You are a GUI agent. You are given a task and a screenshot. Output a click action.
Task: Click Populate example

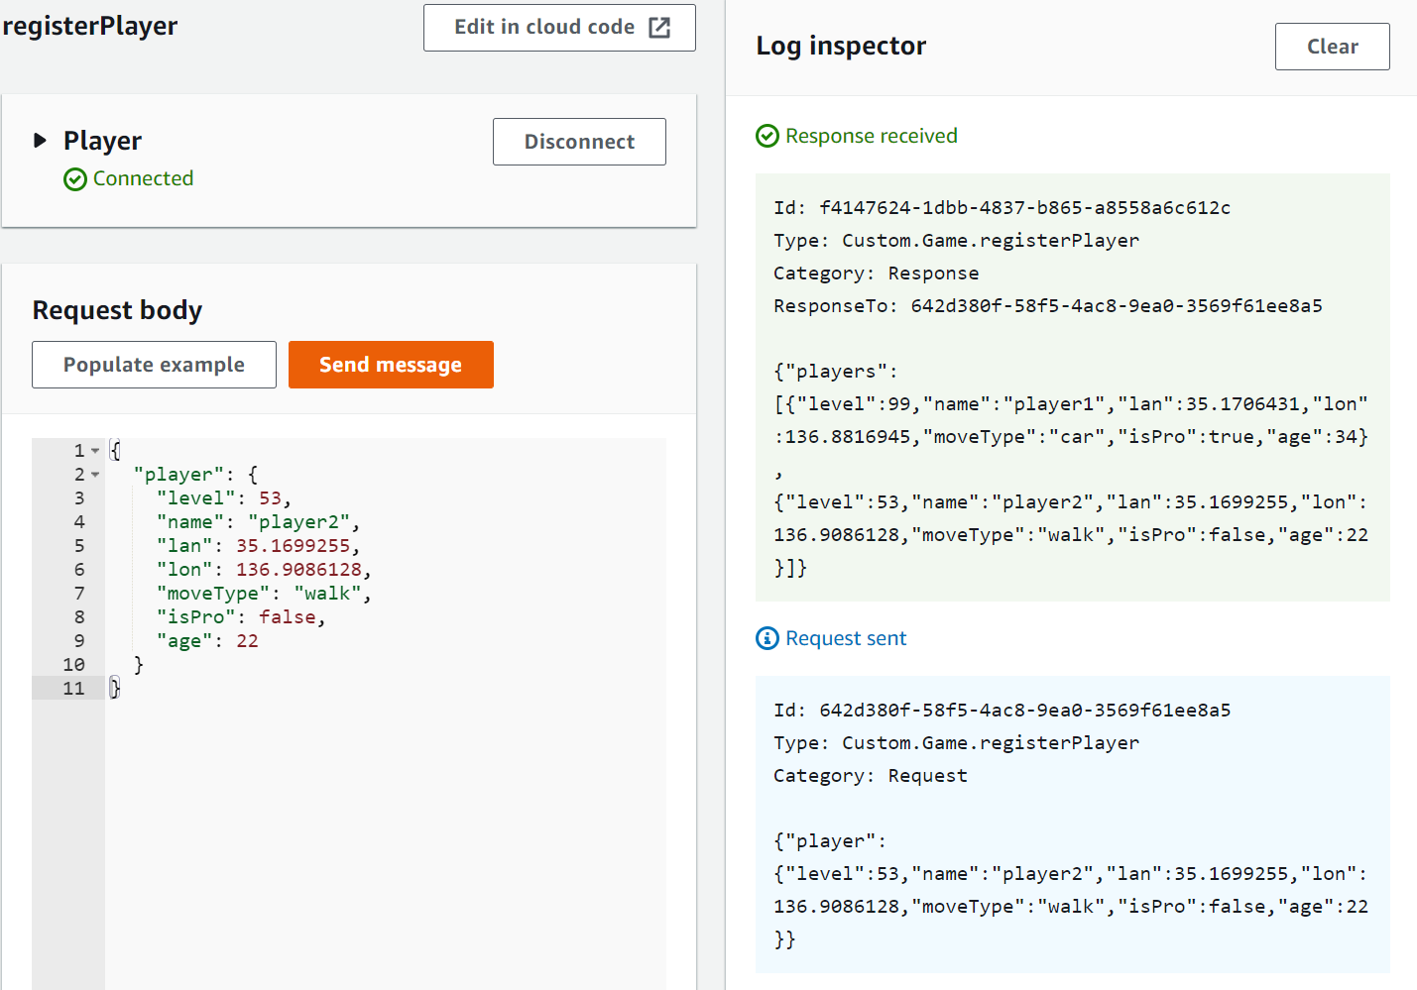154,365
